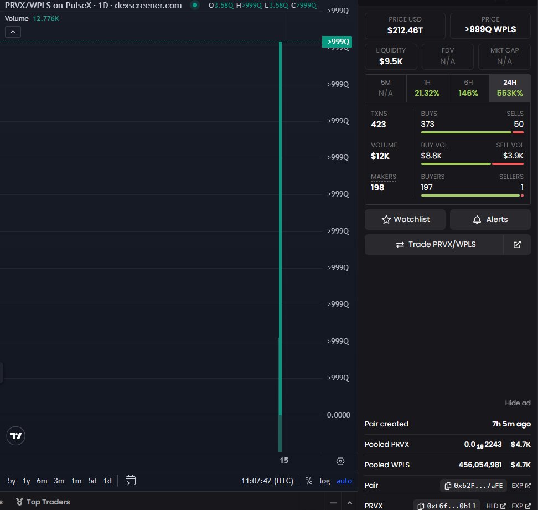Click the buys versus sells ratio bar

472,132
